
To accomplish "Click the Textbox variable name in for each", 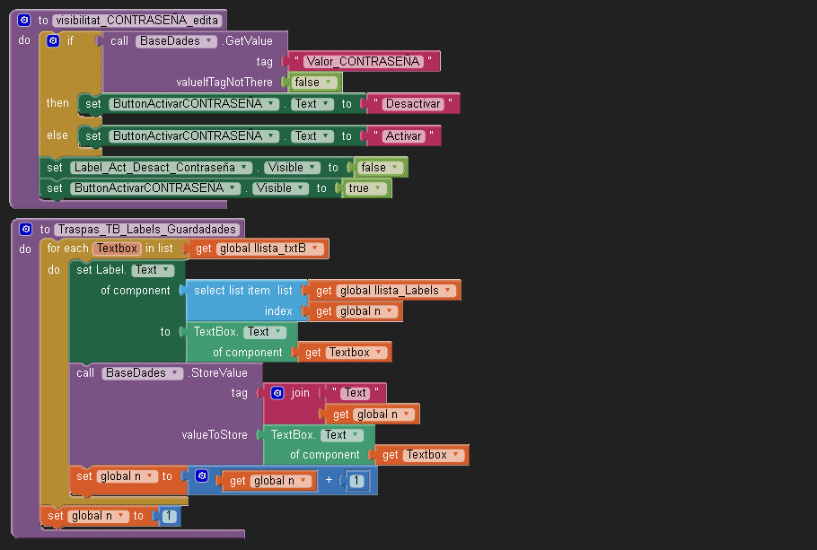I will [x=118, y=249].
